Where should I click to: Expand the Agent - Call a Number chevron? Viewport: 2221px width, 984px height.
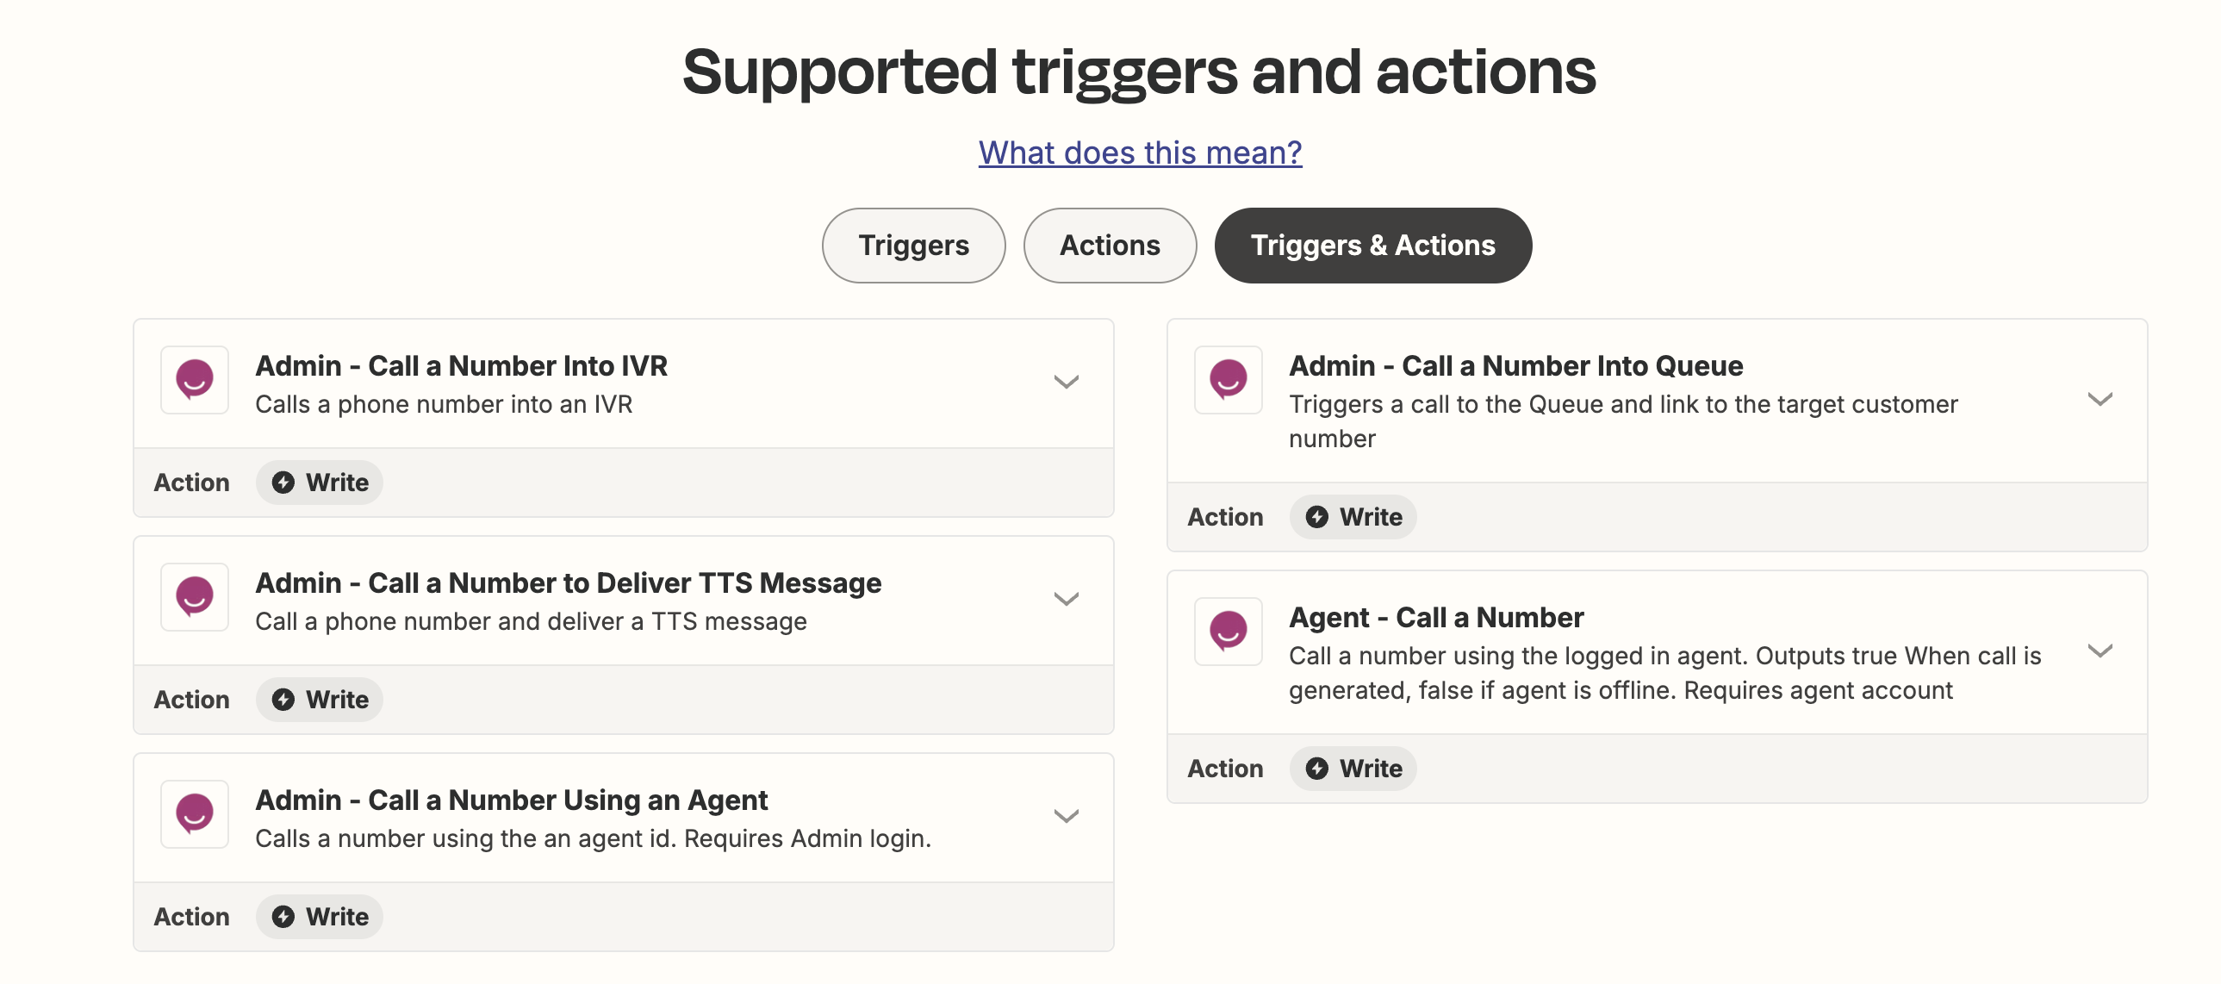point(2100,651)
